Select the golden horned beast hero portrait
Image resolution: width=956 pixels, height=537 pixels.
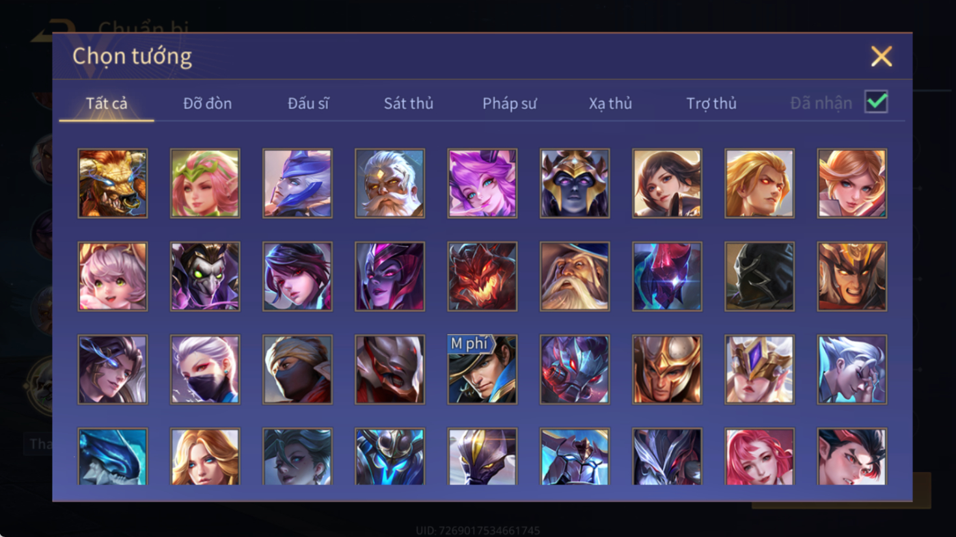(113, 183)
